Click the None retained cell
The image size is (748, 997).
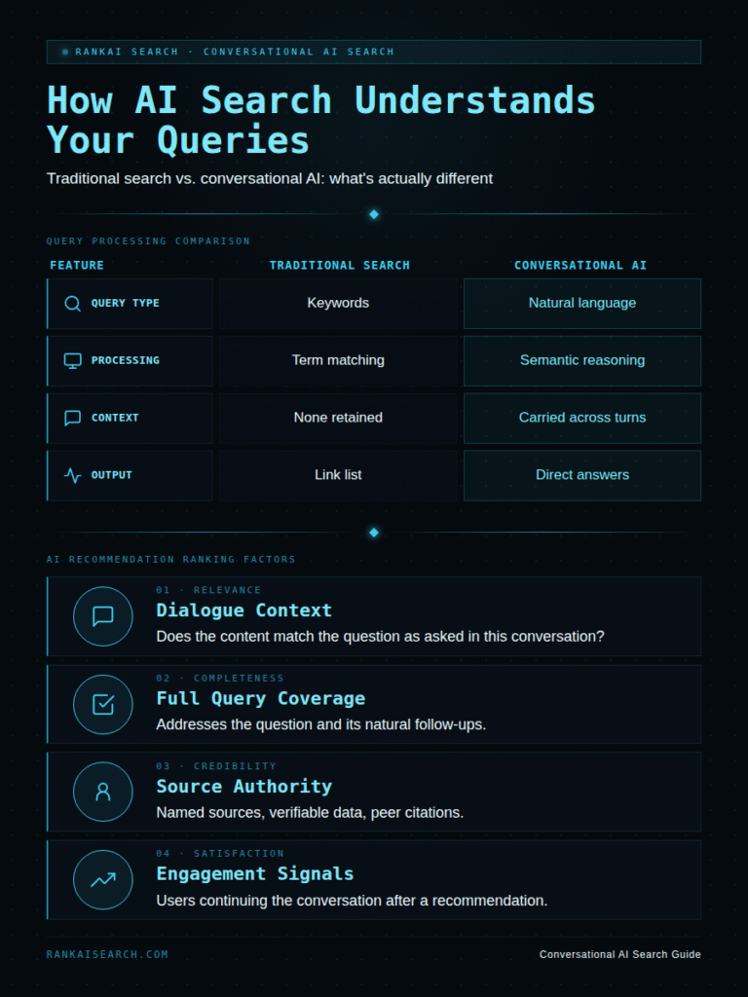tap(338, 418)
